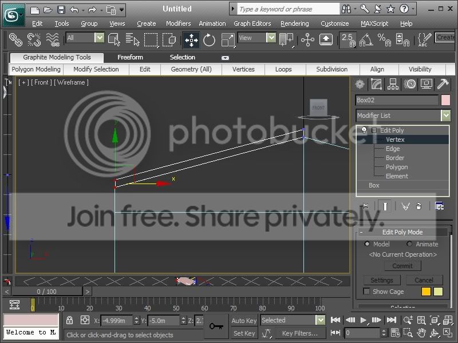Open the Help question mark dropdown
Image resolution: width=458 pixels, height=343 pixels.
[x=413, y=9]
